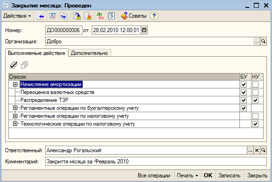Screen dimensions: 272x182
Task: Click the Комментарий input field
Action: (156, 162)
